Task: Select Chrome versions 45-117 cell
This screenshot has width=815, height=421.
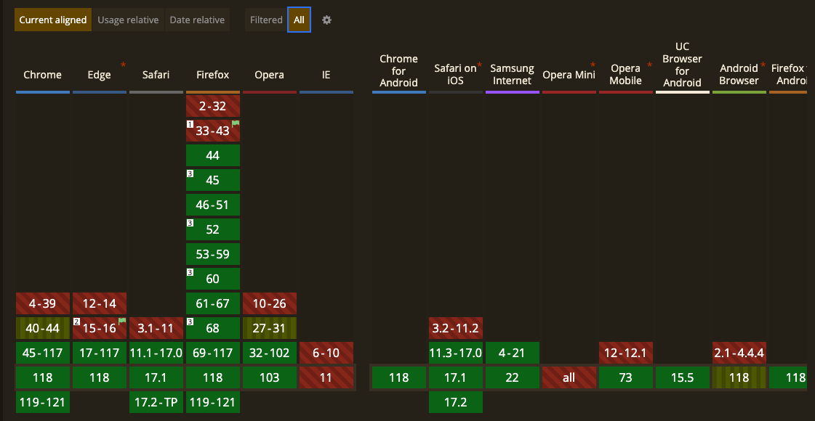Action: pyautogui.click(x=43, y=353)
